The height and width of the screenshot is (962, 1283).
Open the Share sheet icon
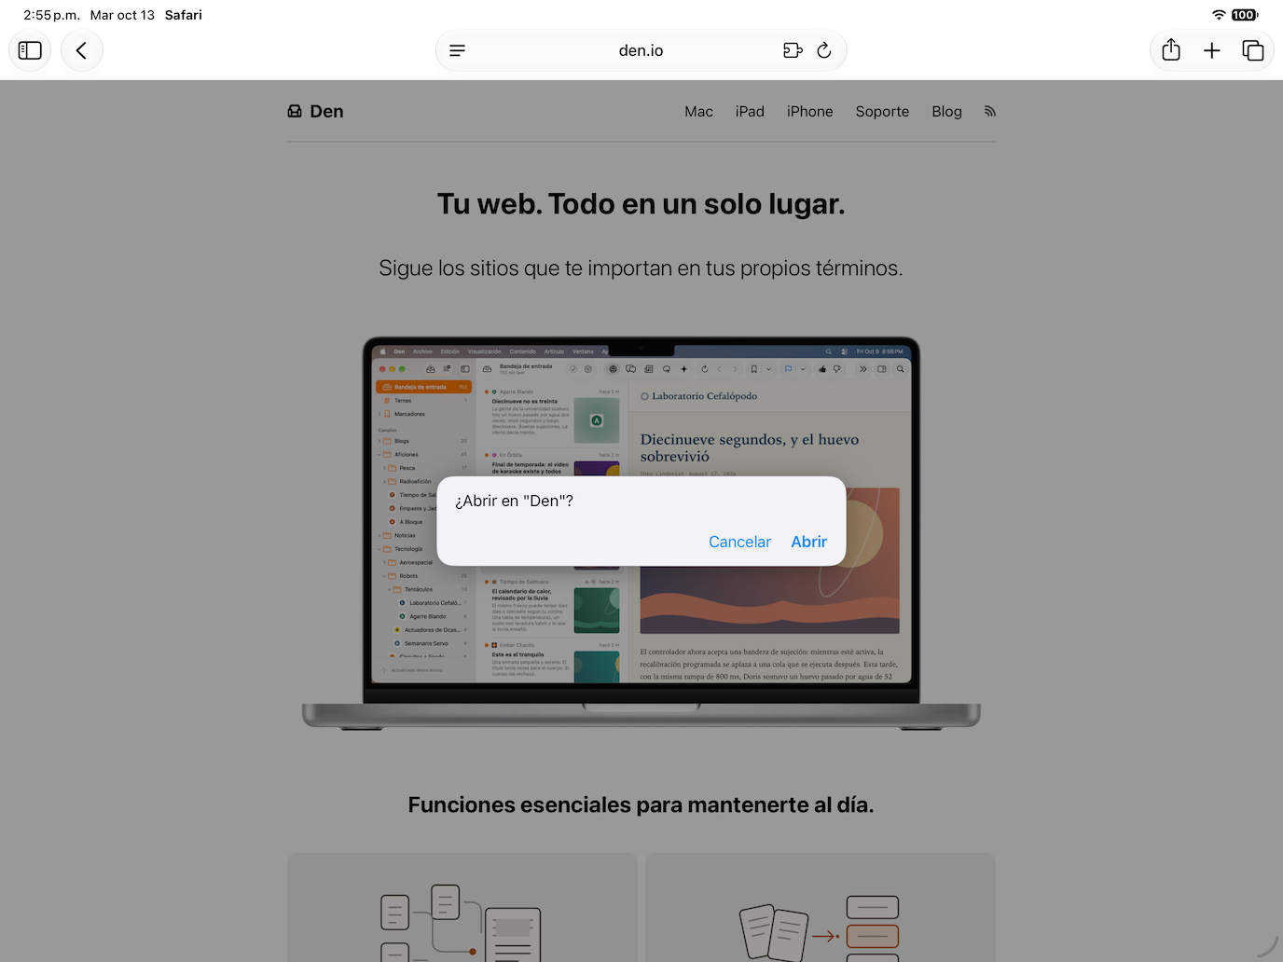tap(1171, 50)
